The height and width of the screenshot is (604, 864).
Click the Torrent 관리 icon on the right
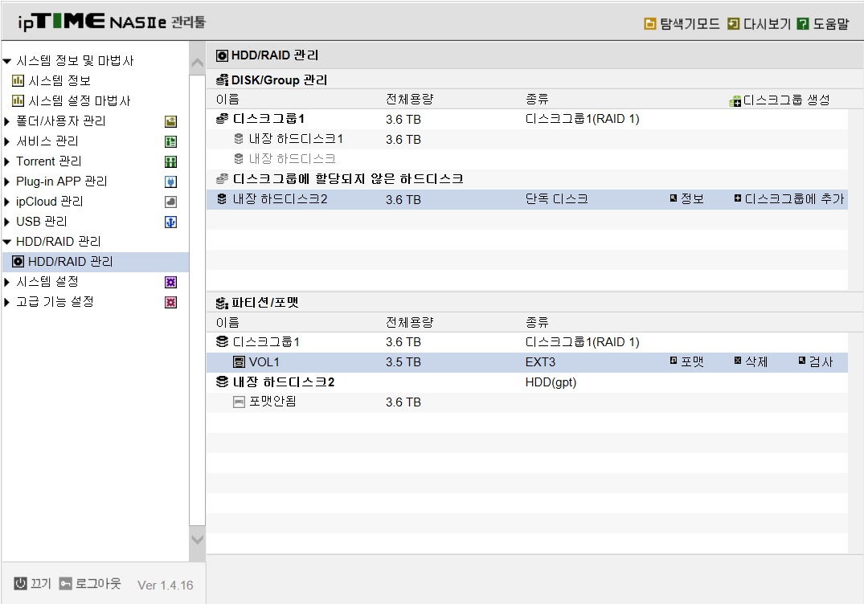[171, 162]
